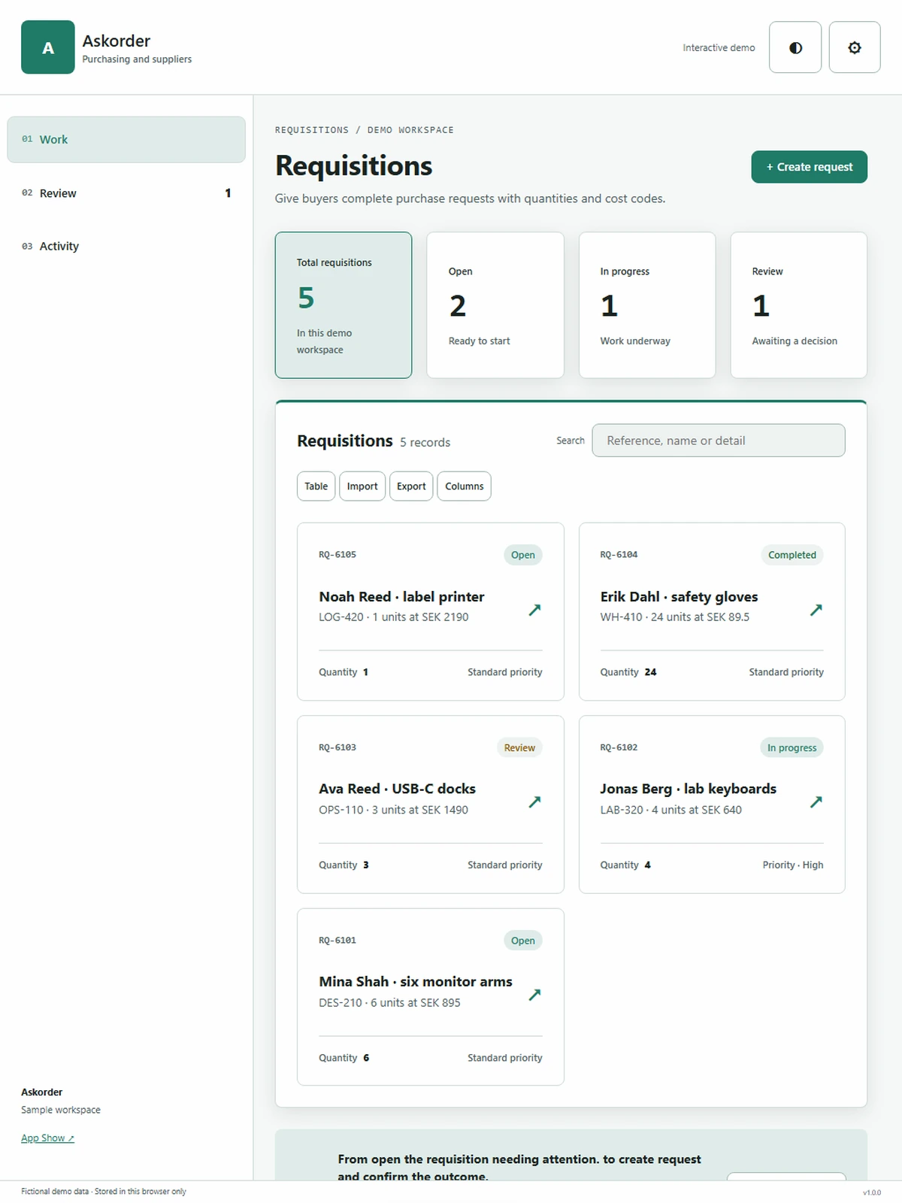
Task: Filter by the Review stat card
Action: coord(799,305)
